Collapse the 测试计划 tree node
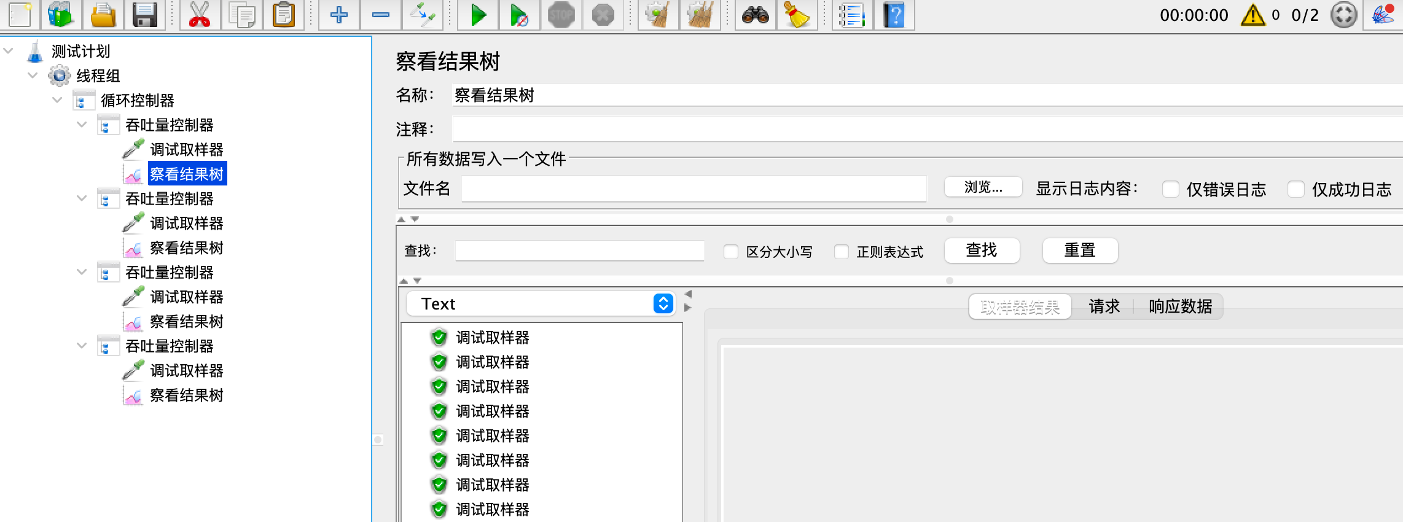The width and height of the screenshot is (1403, 522). coord(8,51)
